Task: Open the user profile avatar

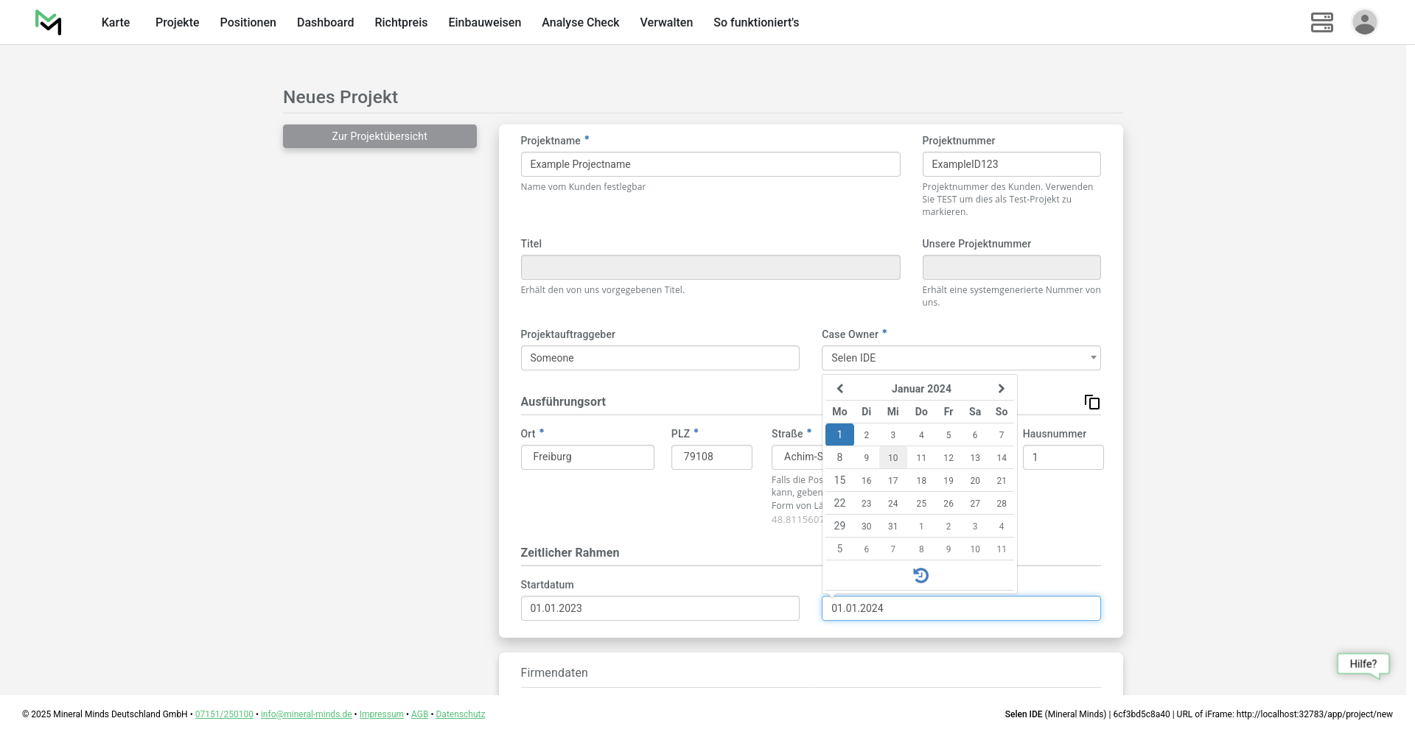Action: pos(1364,22)
